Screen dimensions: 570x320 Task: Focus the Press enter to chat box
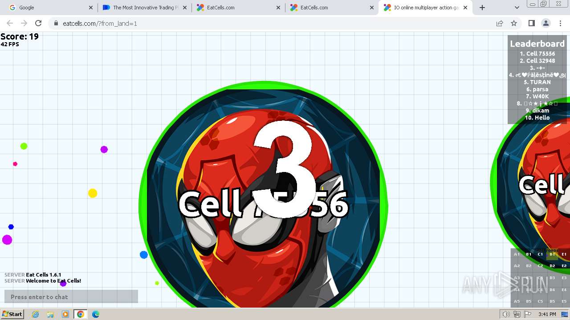[x=71, y=297]
